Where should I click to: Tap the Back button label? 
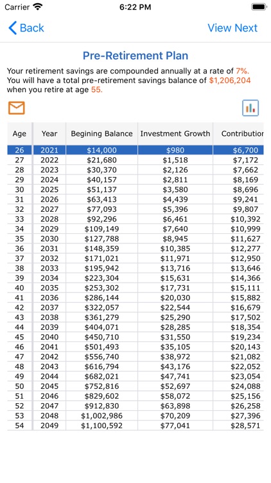(32, 28)
